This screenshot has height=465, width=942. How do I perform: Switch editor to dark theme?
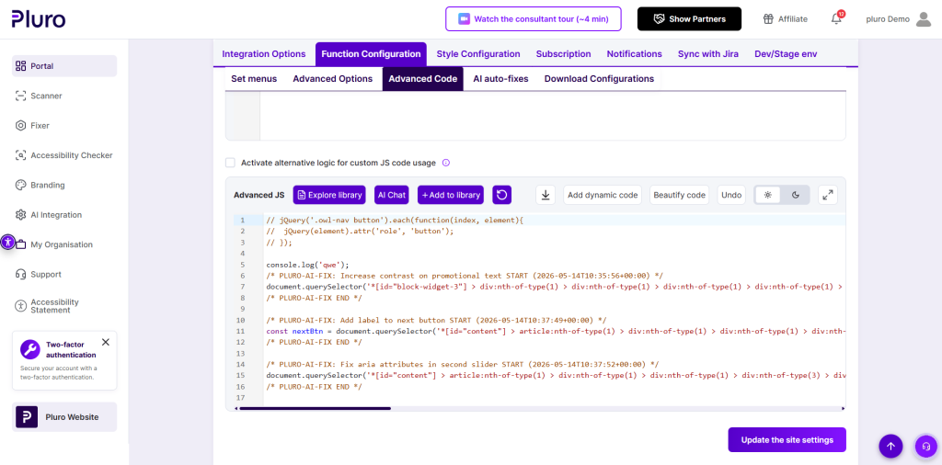[x=796, y=195]
